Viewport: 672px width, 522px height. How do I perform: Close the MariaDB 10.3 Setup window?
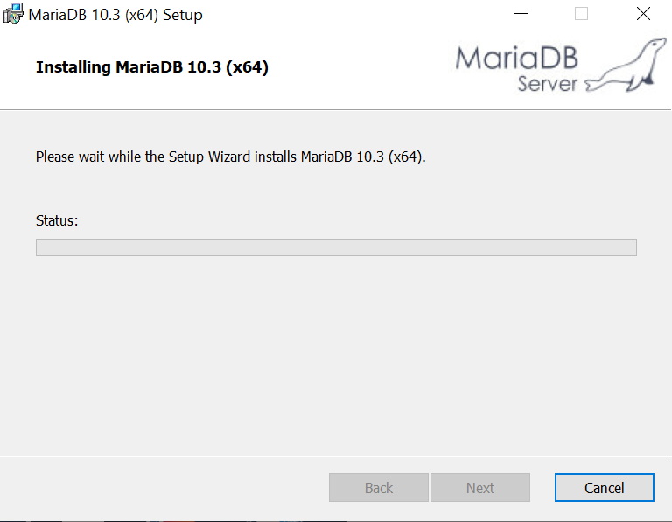click(643, 14)
